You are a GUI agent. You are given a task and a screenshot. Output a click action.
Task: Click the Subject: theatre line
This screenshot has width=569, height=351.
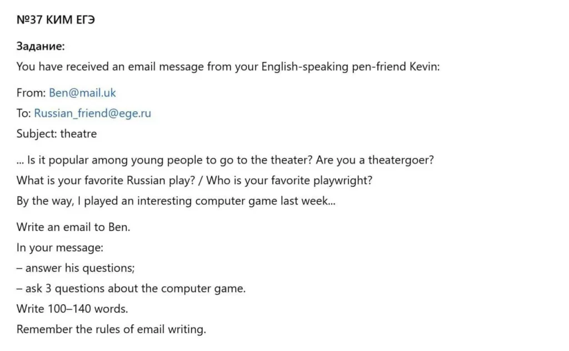57,134
